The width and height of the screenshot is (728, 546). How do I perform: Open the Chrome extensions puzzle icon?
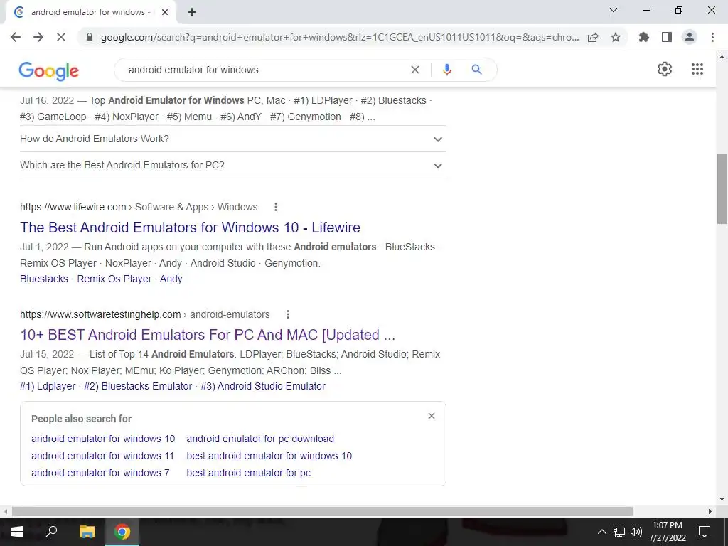pyautogui.click(x=644, y=37)
